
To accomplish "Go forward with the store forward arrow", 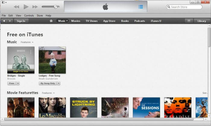I will pos(10,21).
